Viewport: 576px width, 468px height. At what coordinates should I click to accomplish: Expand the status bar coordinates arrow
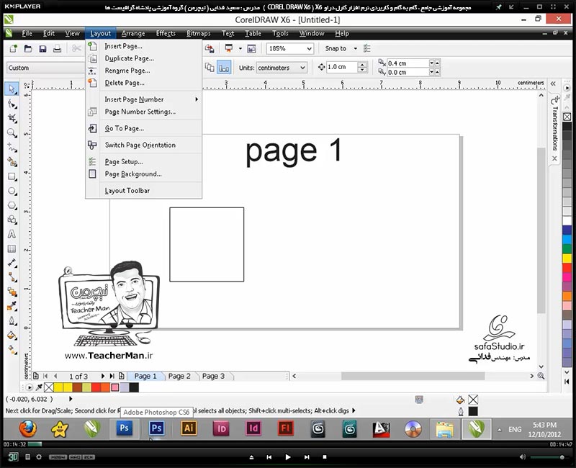[71, 399]
